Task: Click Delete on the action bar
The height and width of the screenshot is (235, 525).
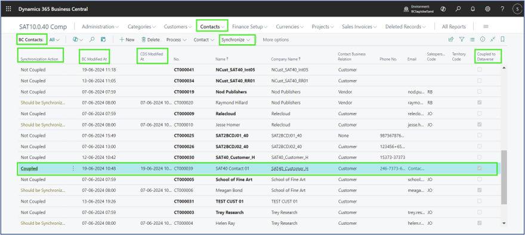Action: [x=150, y=39]
